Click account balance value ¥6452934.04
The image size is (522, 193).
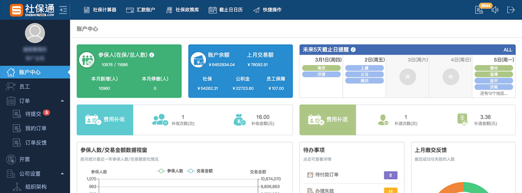click(221, 65)
